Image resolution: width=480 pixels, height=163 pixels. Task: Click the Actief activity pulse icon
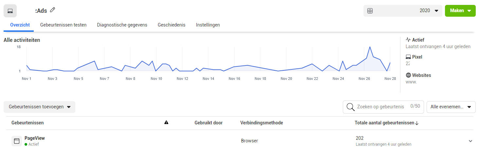(408, 40)
